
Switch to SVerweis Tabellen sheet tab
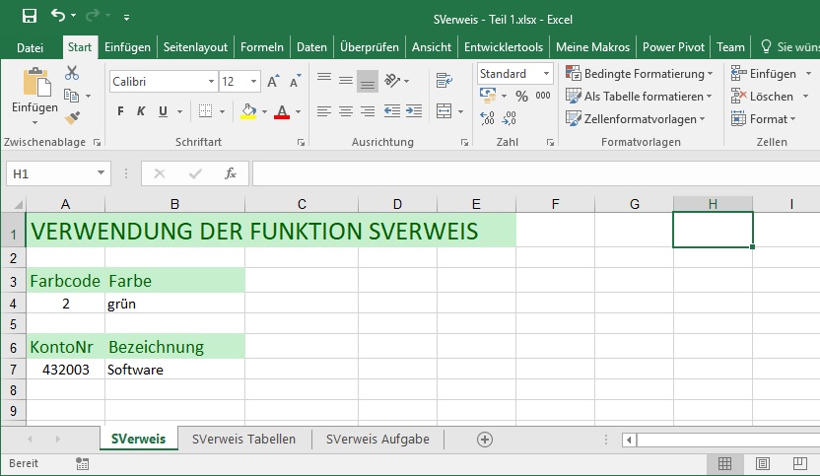coord(244,440)
